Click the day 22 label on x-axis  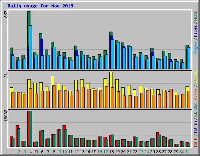(135, 152)
